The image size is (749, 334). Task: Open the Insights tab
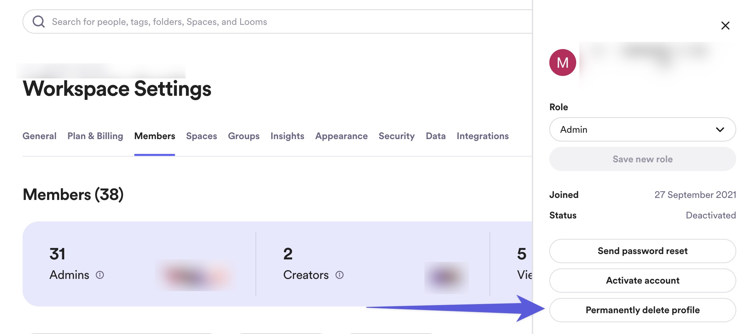click(x=287, y=136)
